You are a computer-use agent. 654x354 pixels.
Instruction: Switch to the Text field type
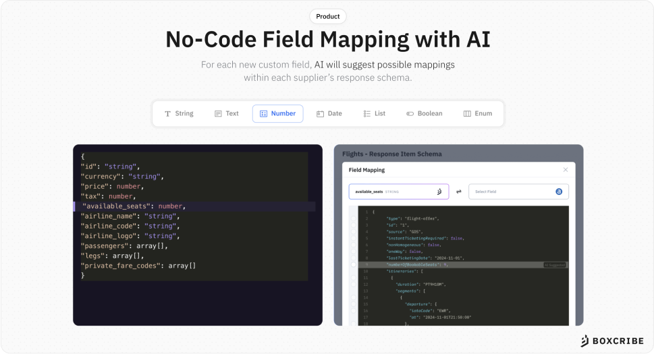pos(226,114)
